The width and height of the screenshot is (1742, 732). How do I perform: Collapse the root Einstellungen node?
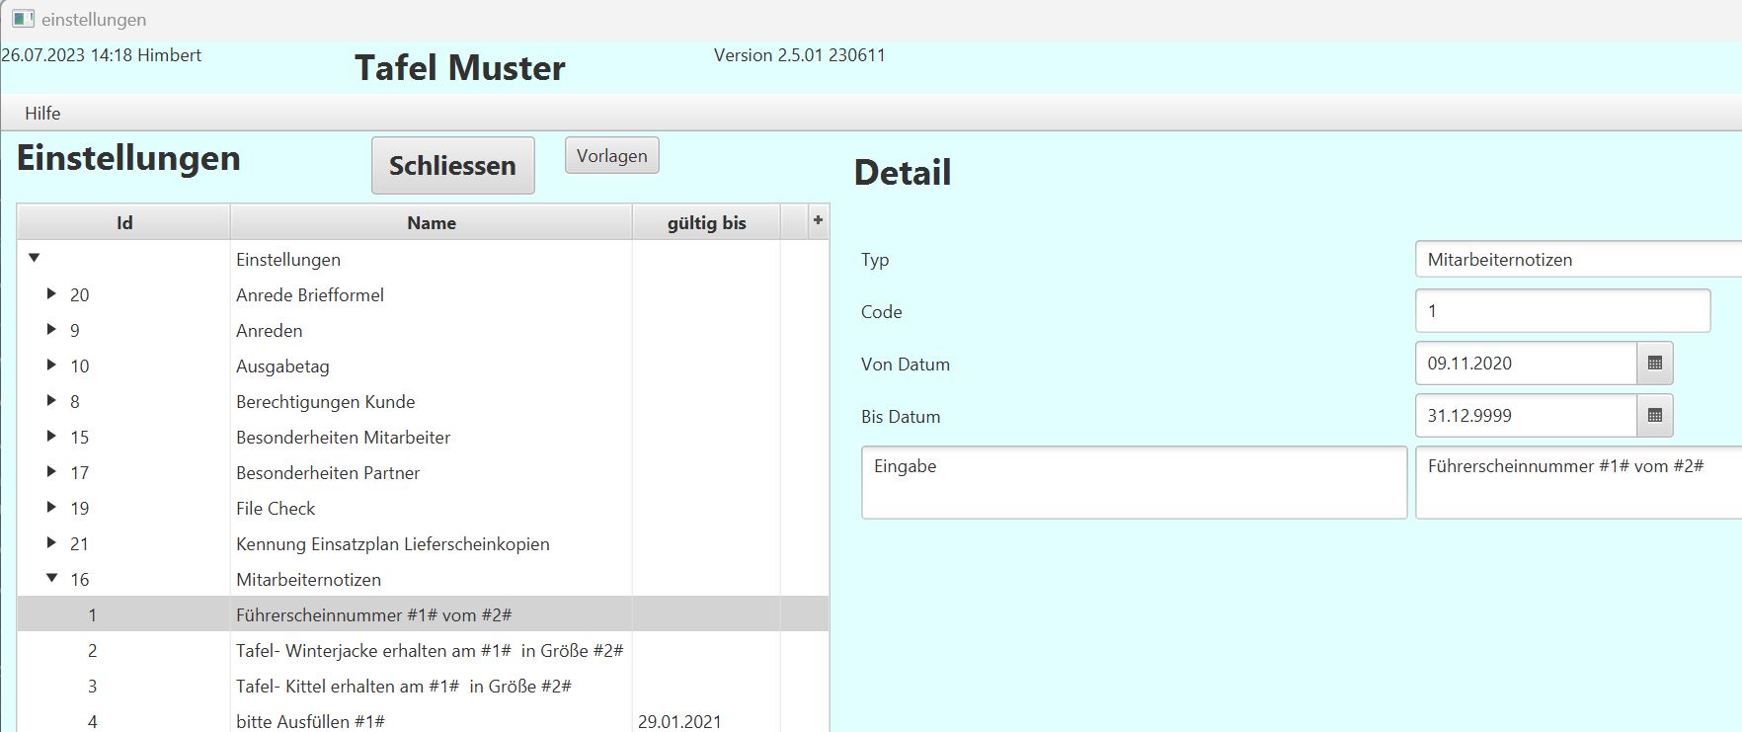pyautogui.click(x=34, y=259)
